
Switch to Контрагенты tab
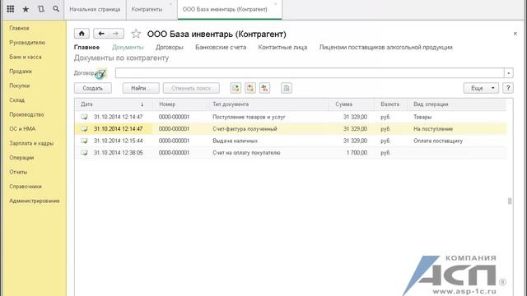tap(147, 9)
